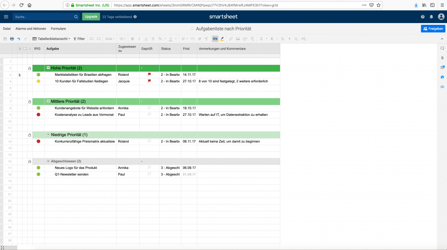
Task: Click the undo arrow icon
Action: pos(19,39)
